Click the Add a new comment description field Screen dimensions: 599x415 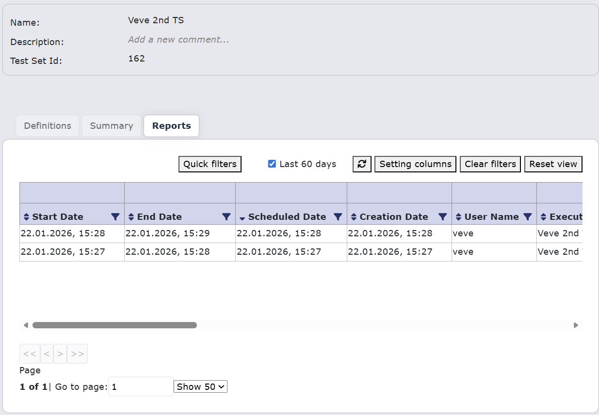[x=178, y=40]
